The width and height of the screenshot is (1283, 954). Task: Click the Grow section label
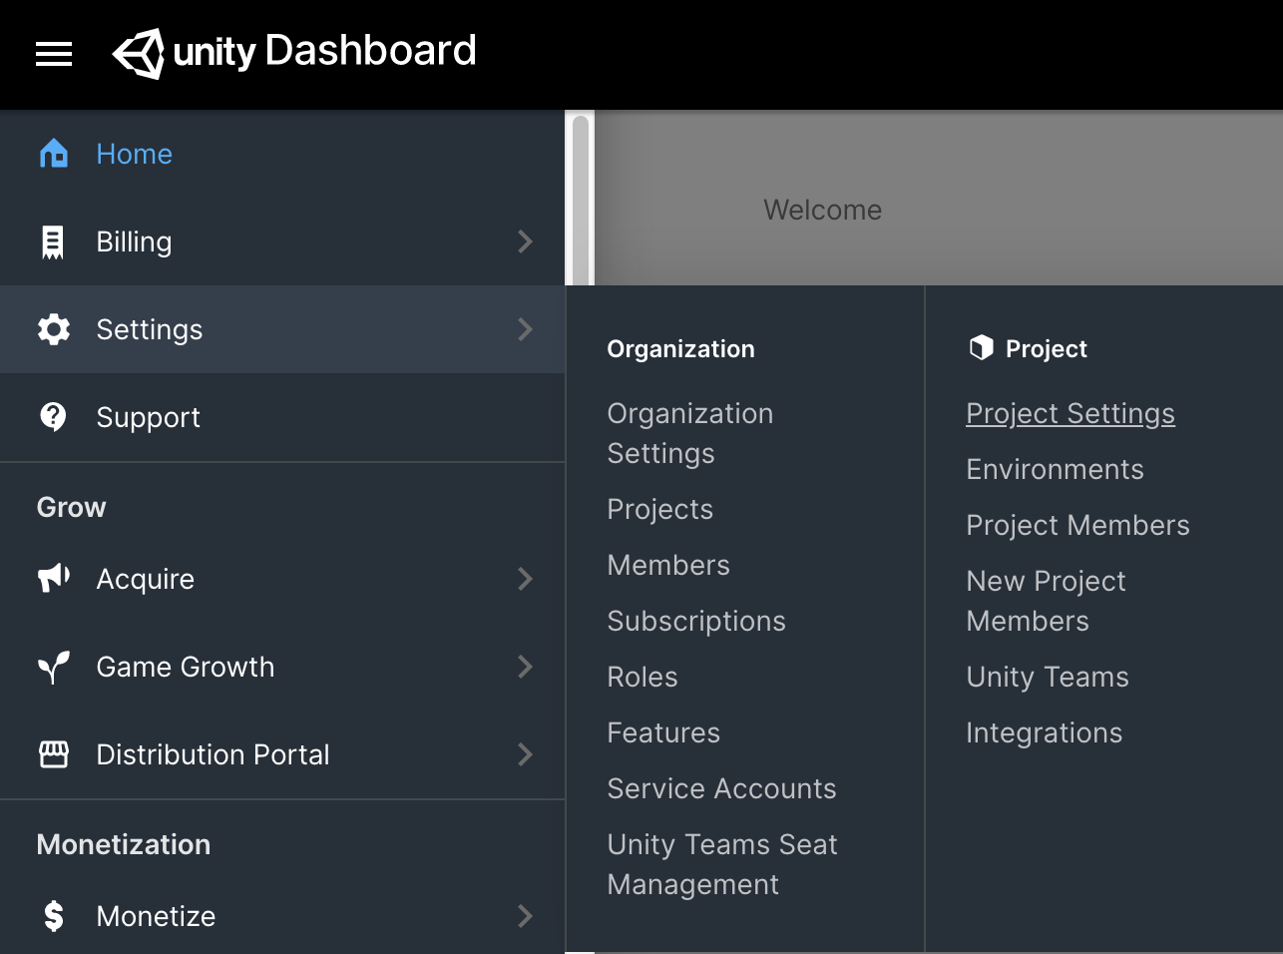coord(71,507)
